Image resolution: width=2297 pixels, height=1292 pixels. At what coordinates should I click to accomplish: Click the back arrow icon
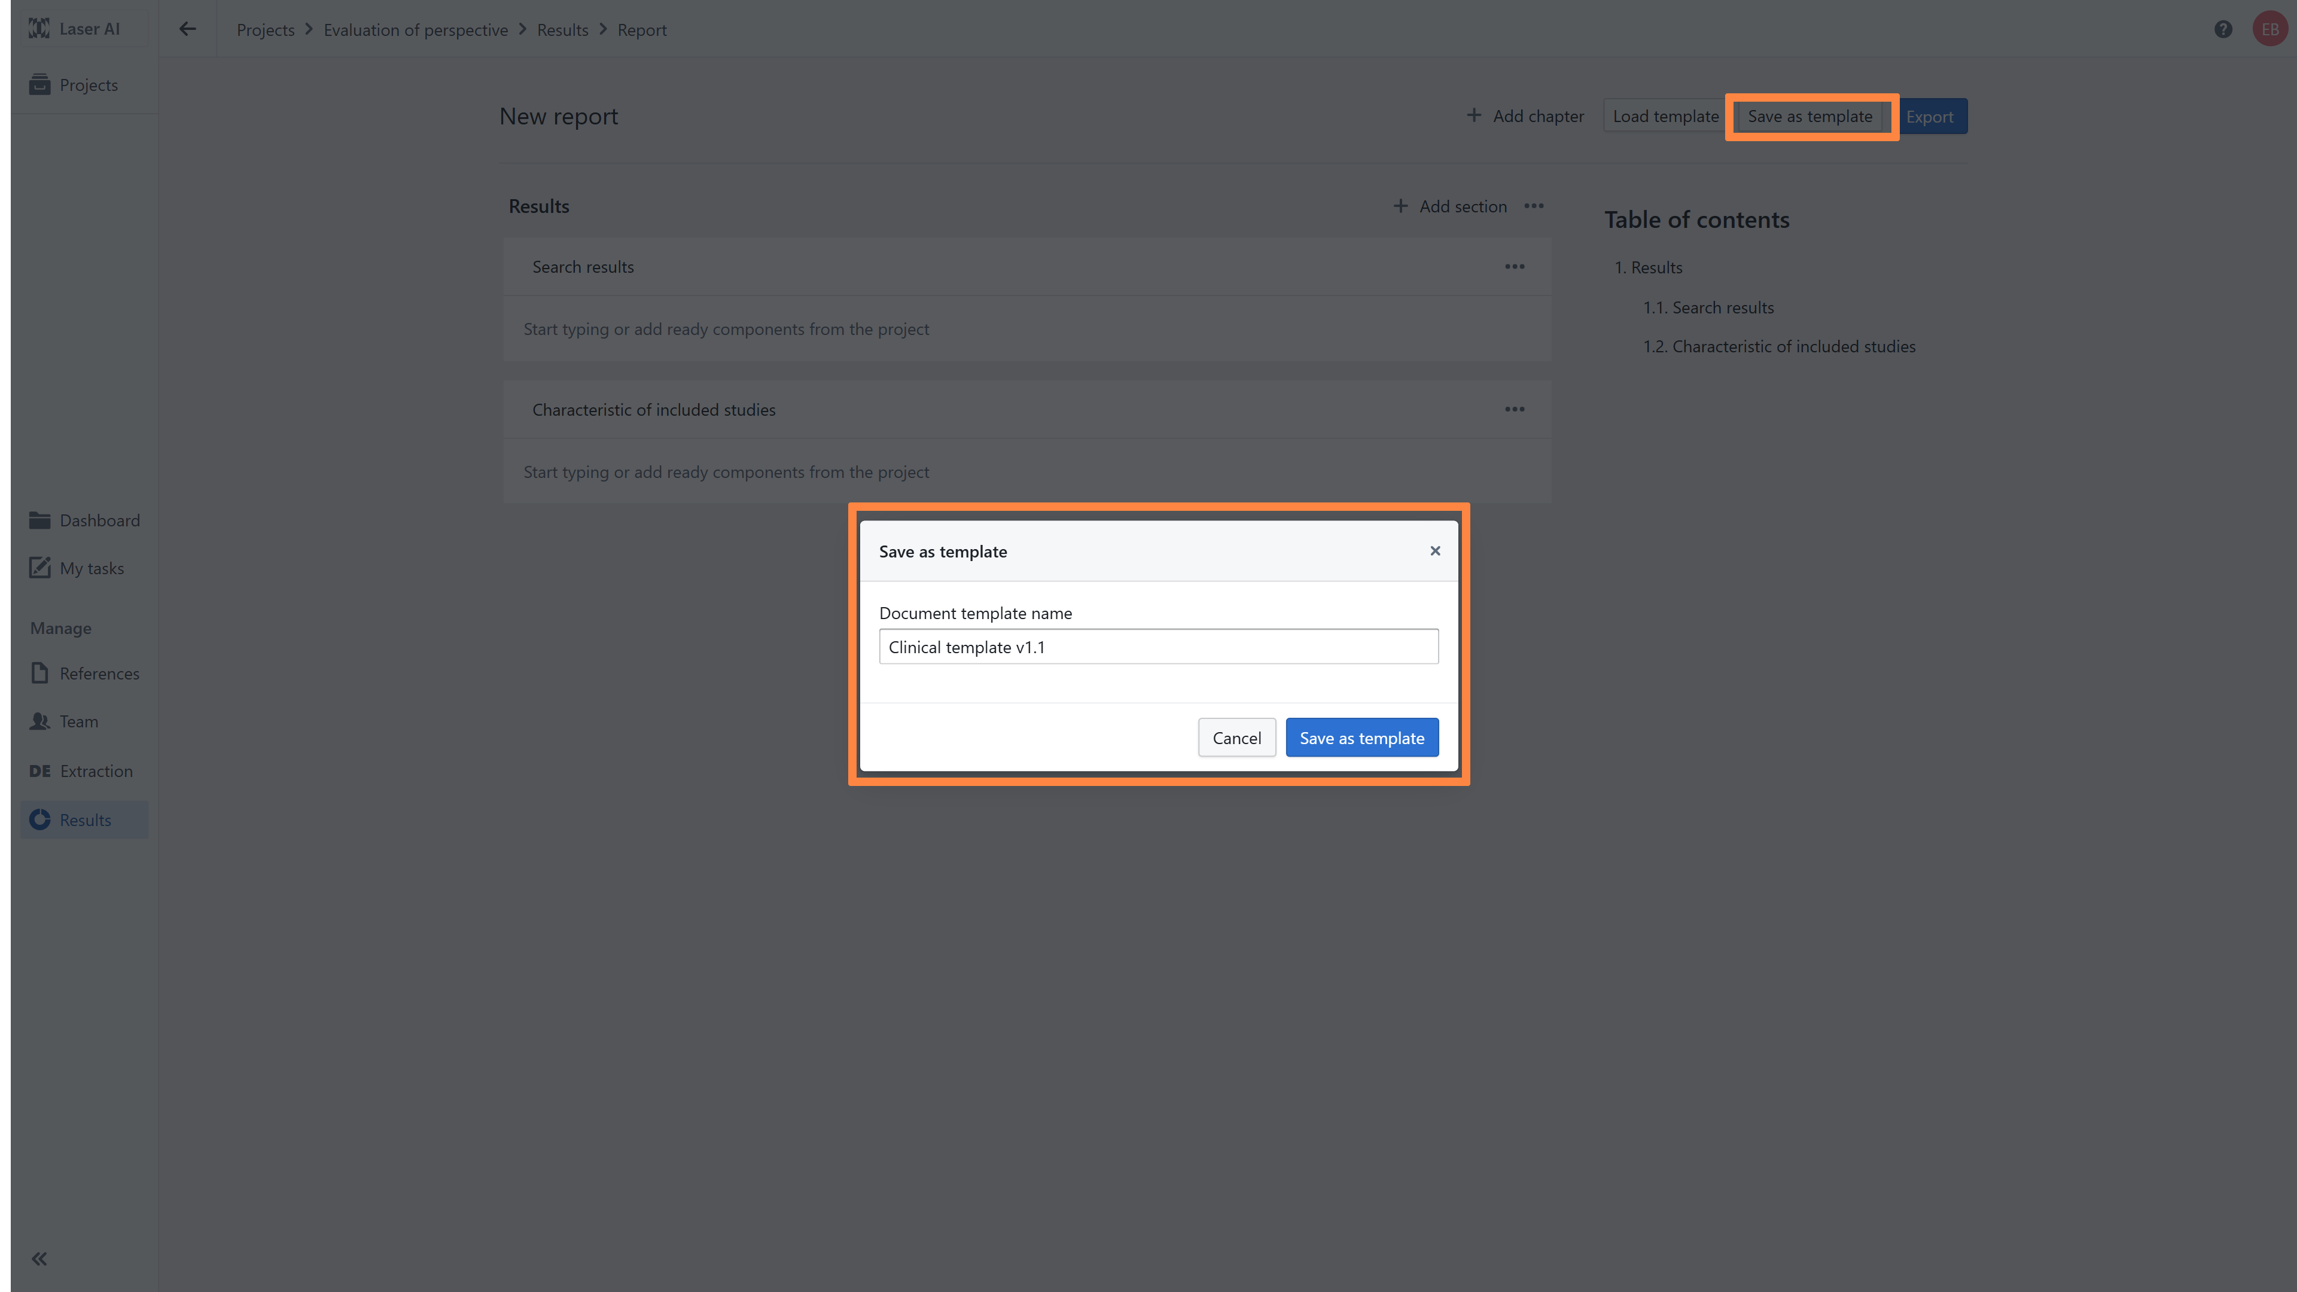click(x=187, y=29)
